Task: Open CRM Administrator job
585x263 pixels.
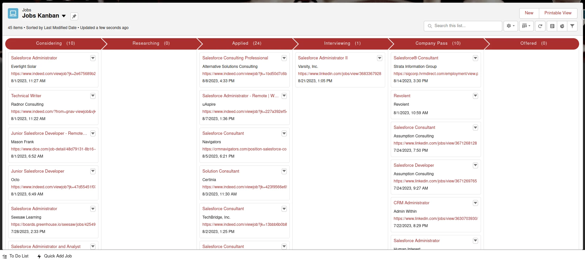Action: [411, 203]
